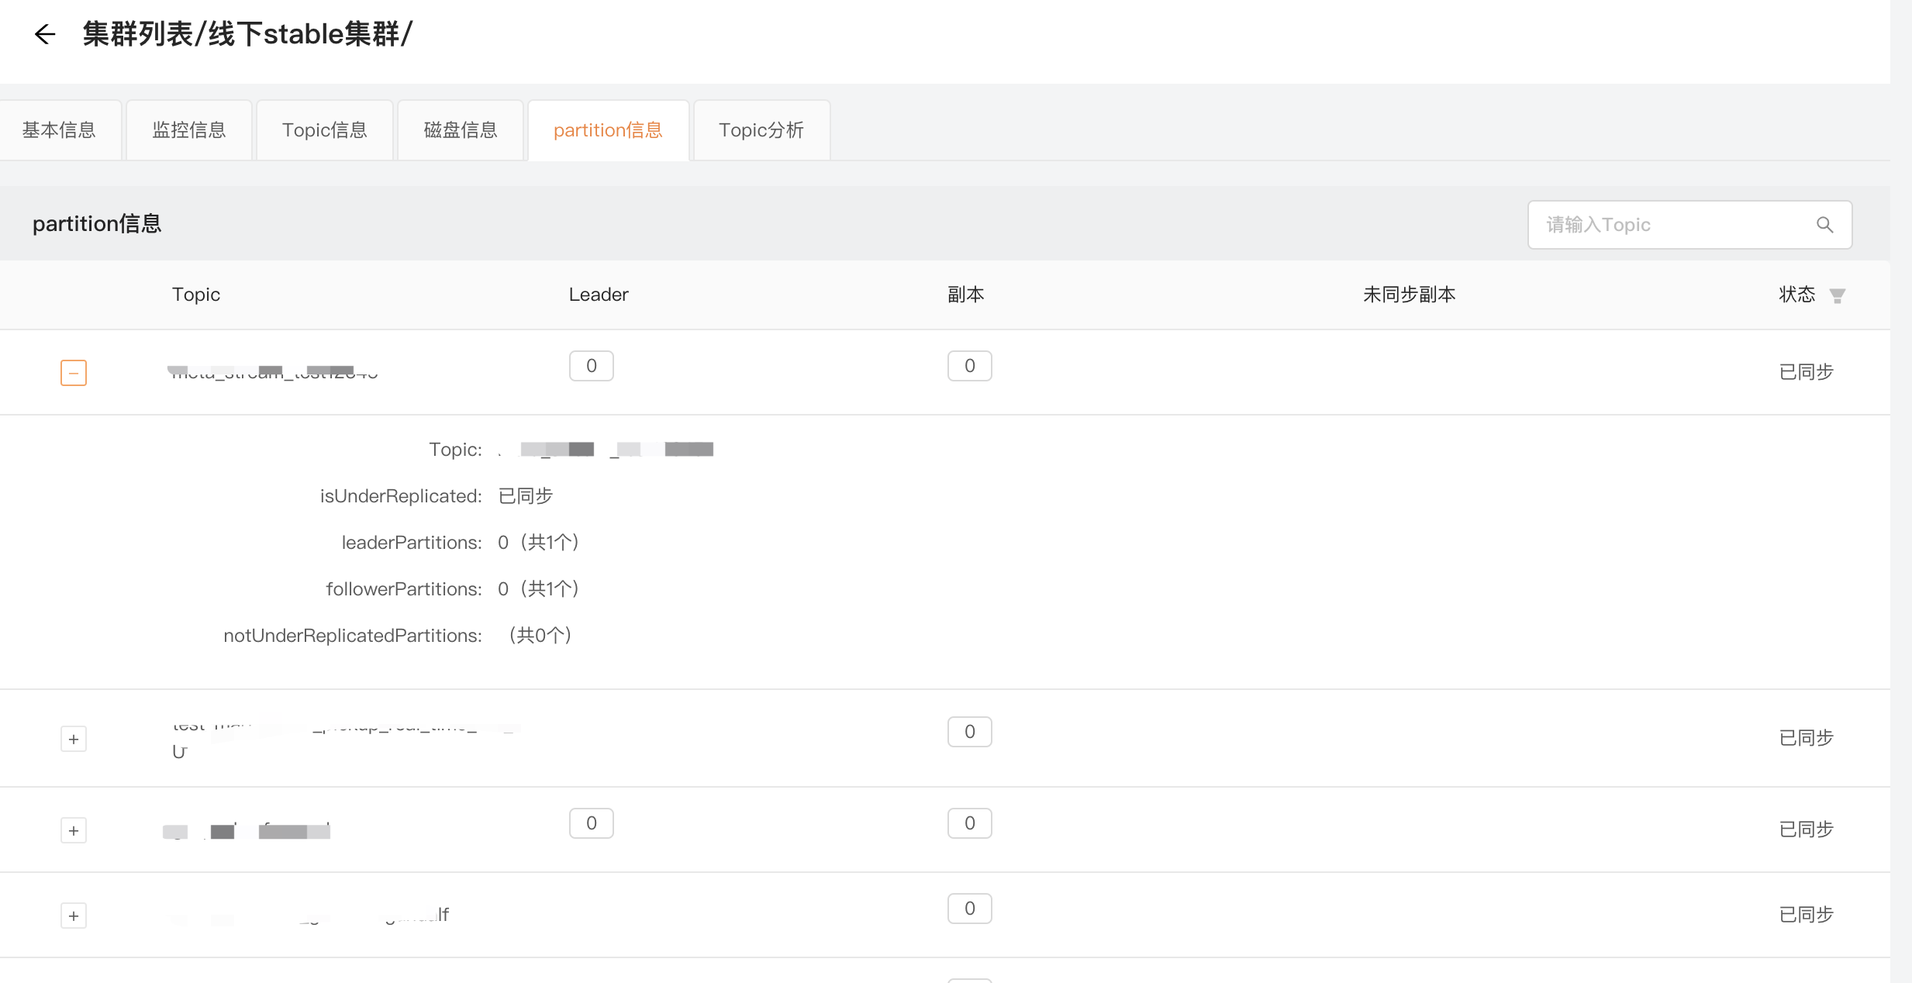Click 副本 tag 0 in second row

click(969, 732)
